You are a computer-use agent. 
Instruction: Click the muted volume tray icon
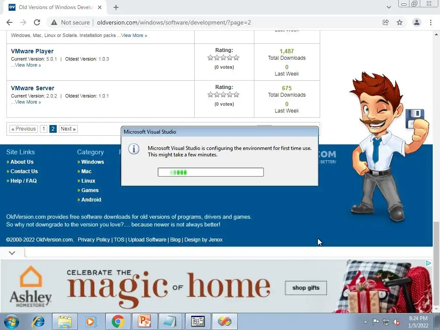pos(397,322)
